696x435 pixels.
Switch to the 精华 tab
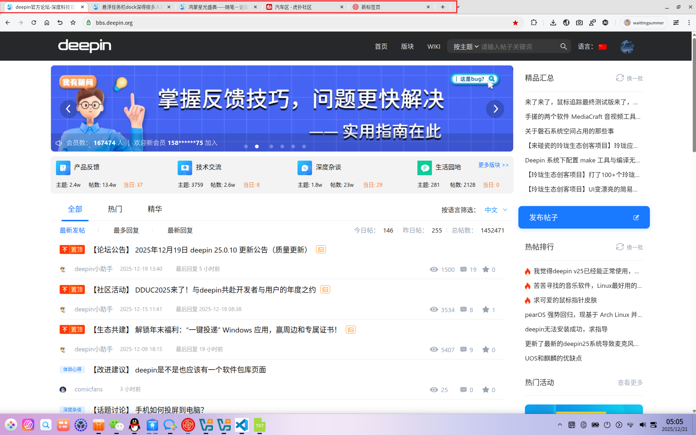155,209
